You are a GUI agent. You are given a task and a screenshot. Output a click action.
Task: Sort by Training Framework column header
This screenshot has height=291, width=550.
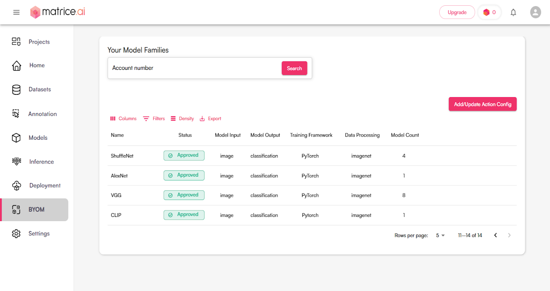point(311,135)
